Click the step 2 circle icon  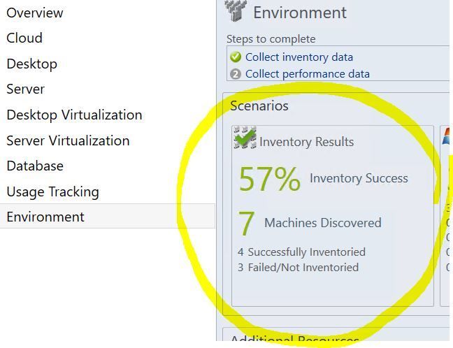236,74
